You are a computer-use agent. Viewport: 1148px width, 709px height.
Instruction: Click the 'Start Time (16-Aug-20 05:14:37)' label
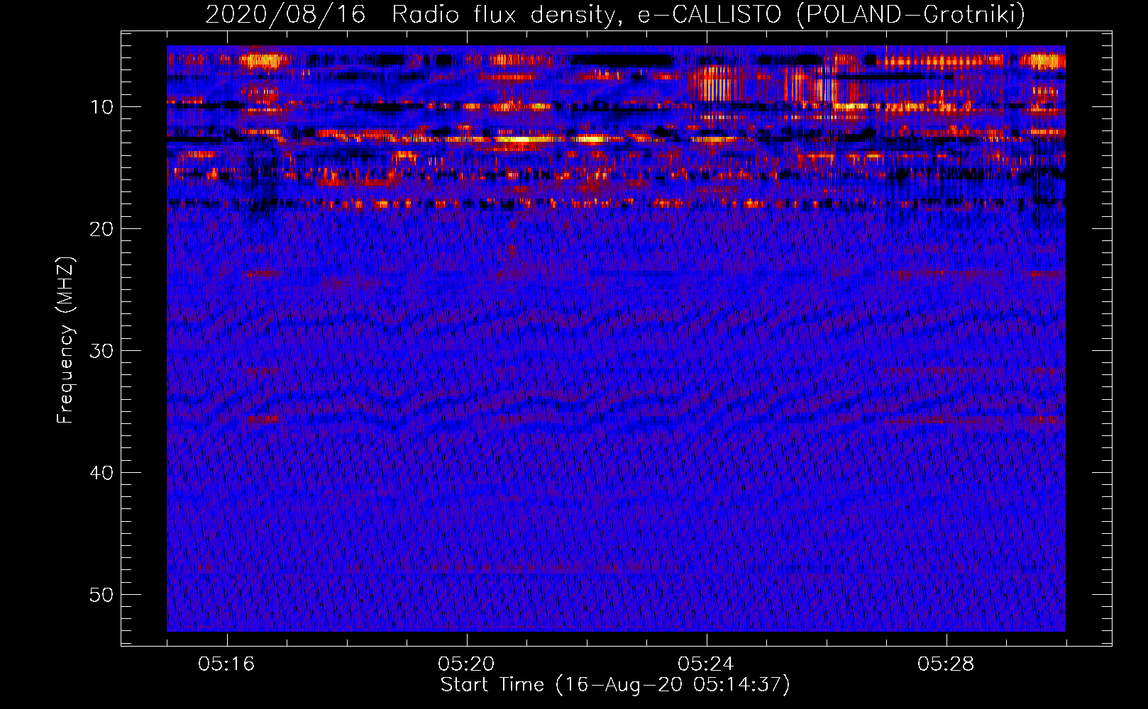point(615,685)
